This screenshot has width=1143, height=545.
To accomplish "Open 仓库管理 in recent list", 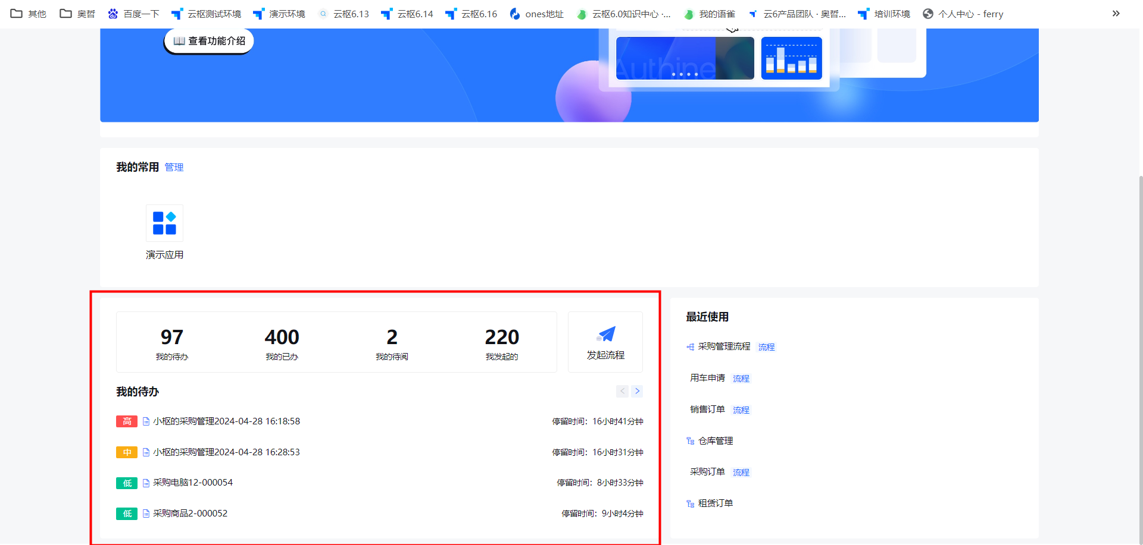I will click(x=716, y=441).
